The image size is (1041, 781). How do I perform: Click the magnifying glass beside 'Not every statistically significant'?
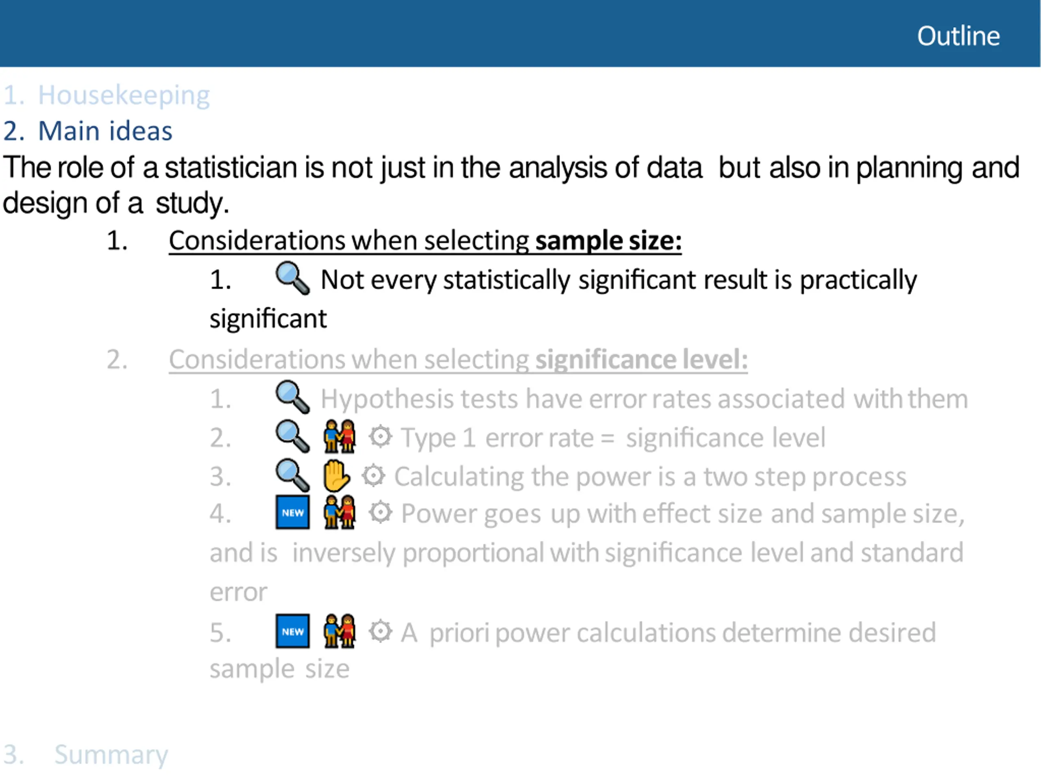292,278
